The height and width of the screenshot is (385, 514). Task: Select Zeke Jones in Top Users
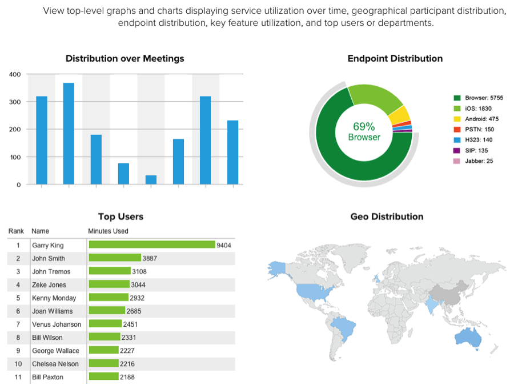pyautogui.click(x=49, y=284)
